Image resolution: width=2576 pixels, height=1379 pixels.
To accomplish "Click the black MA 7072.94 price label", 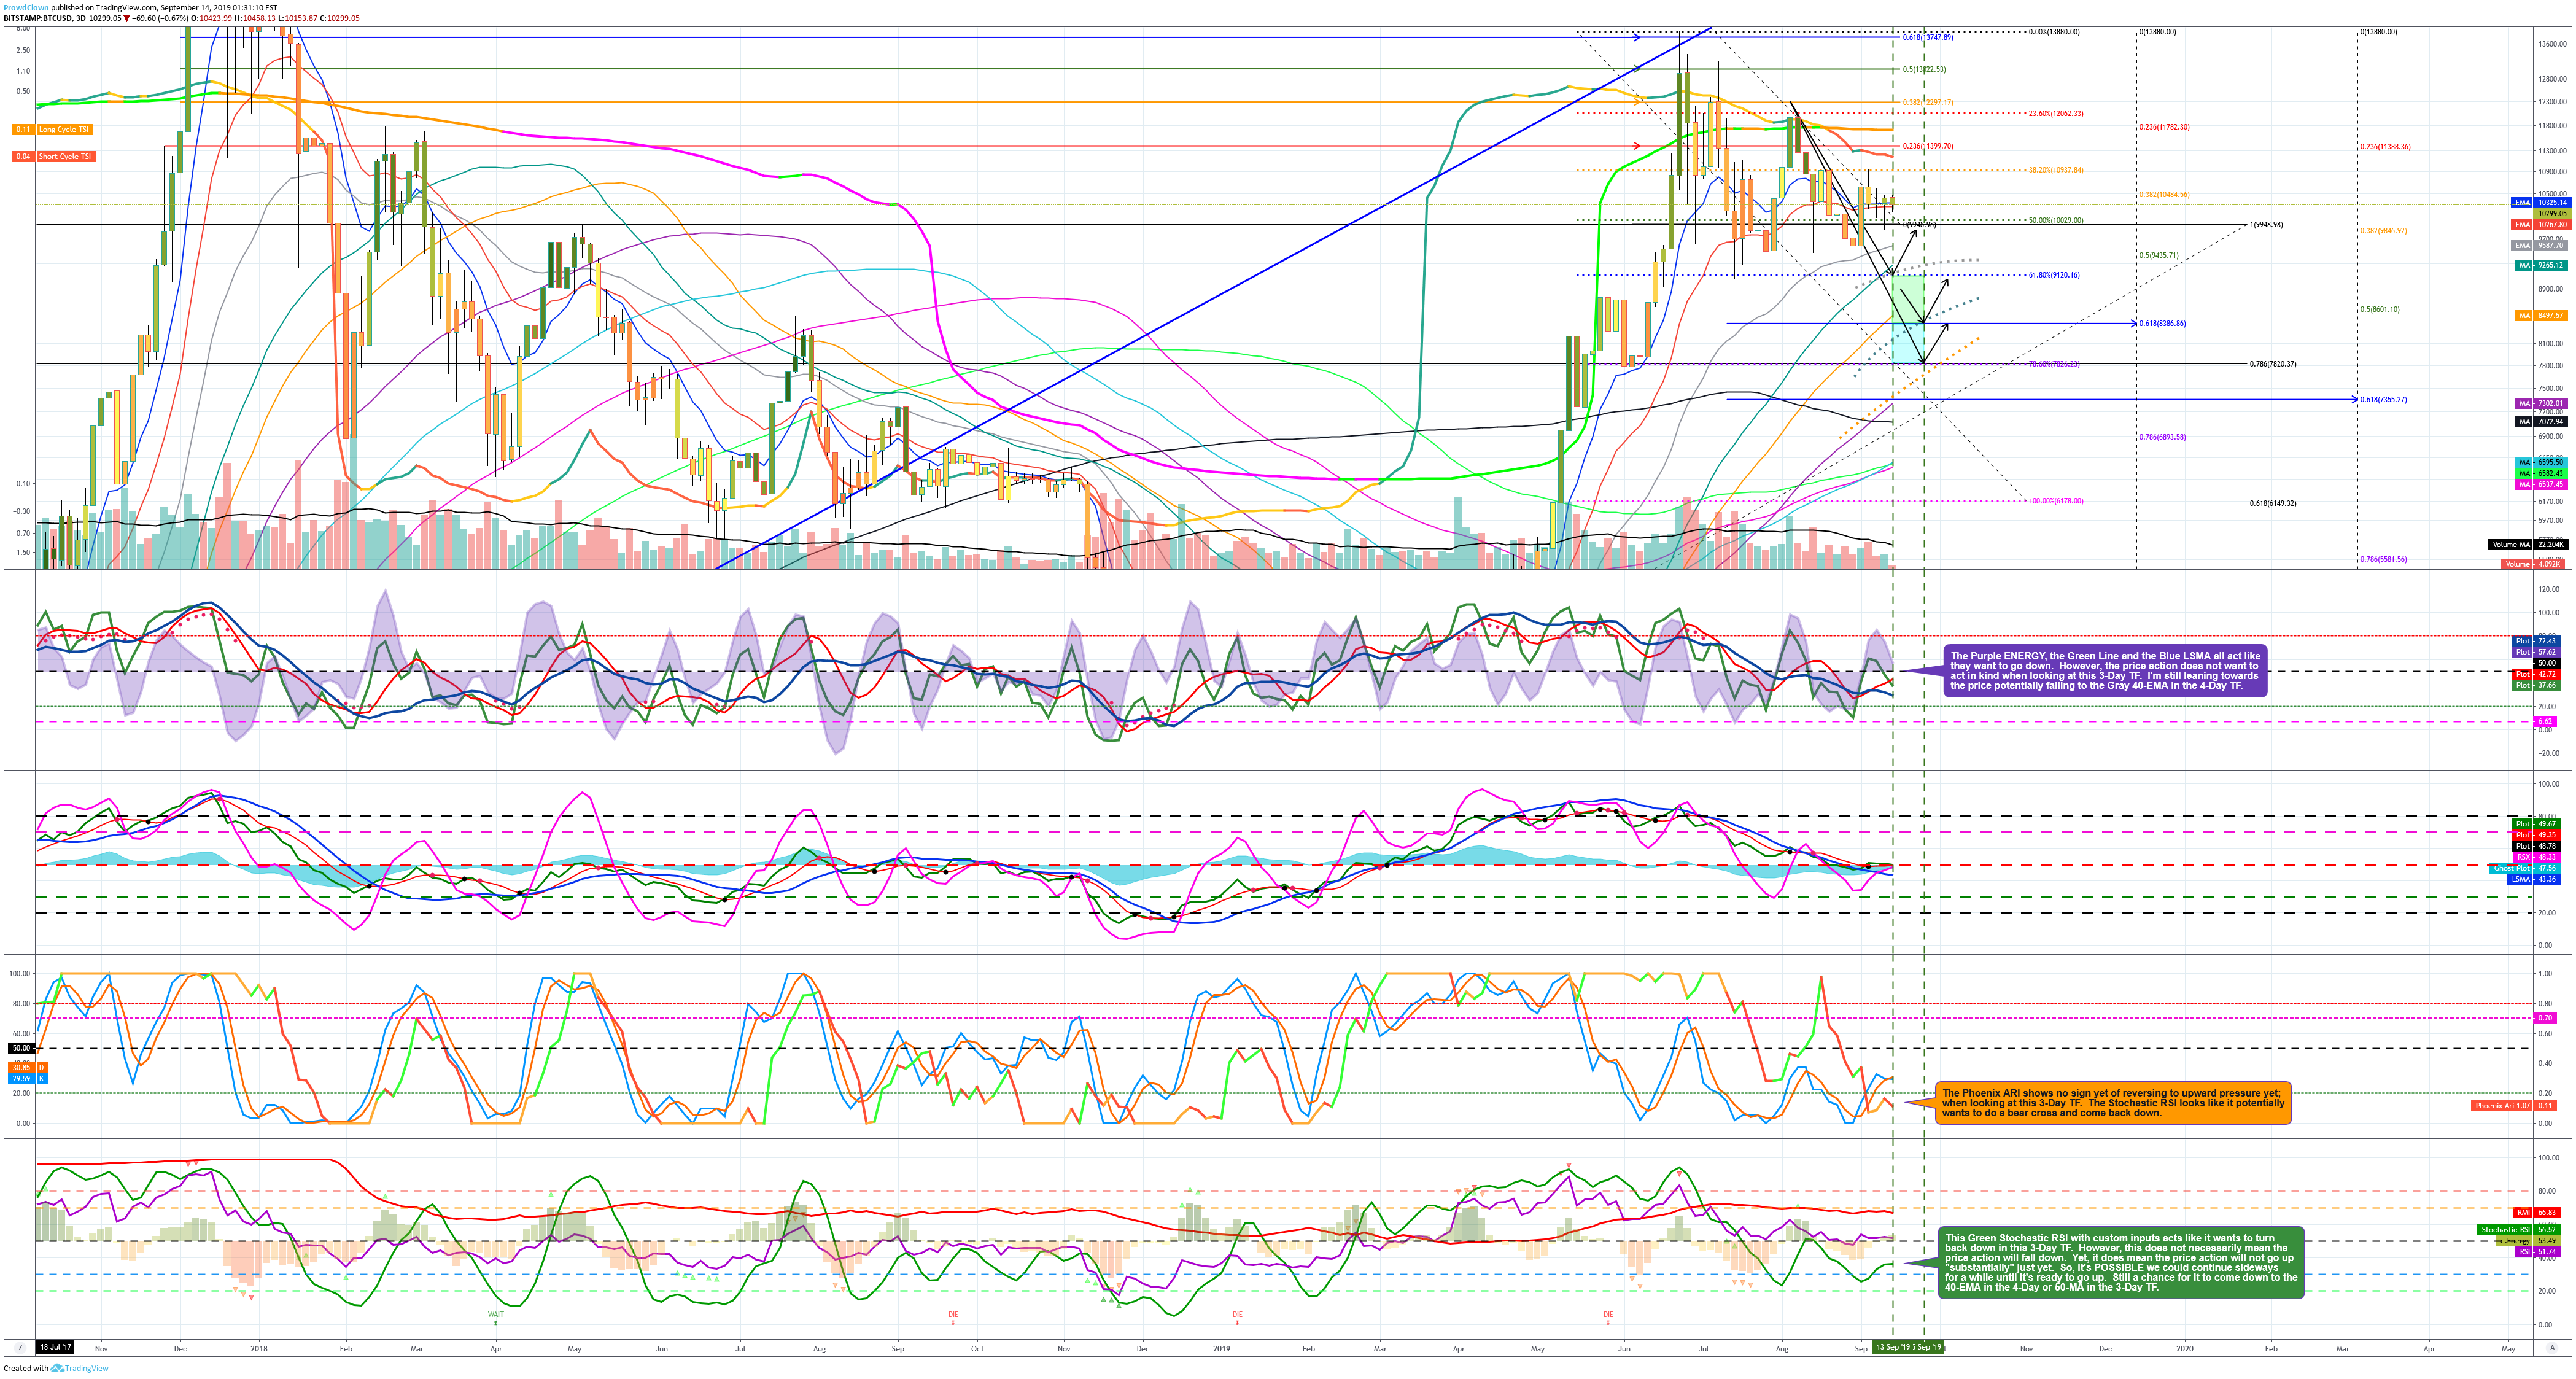I will point(2541,422).
